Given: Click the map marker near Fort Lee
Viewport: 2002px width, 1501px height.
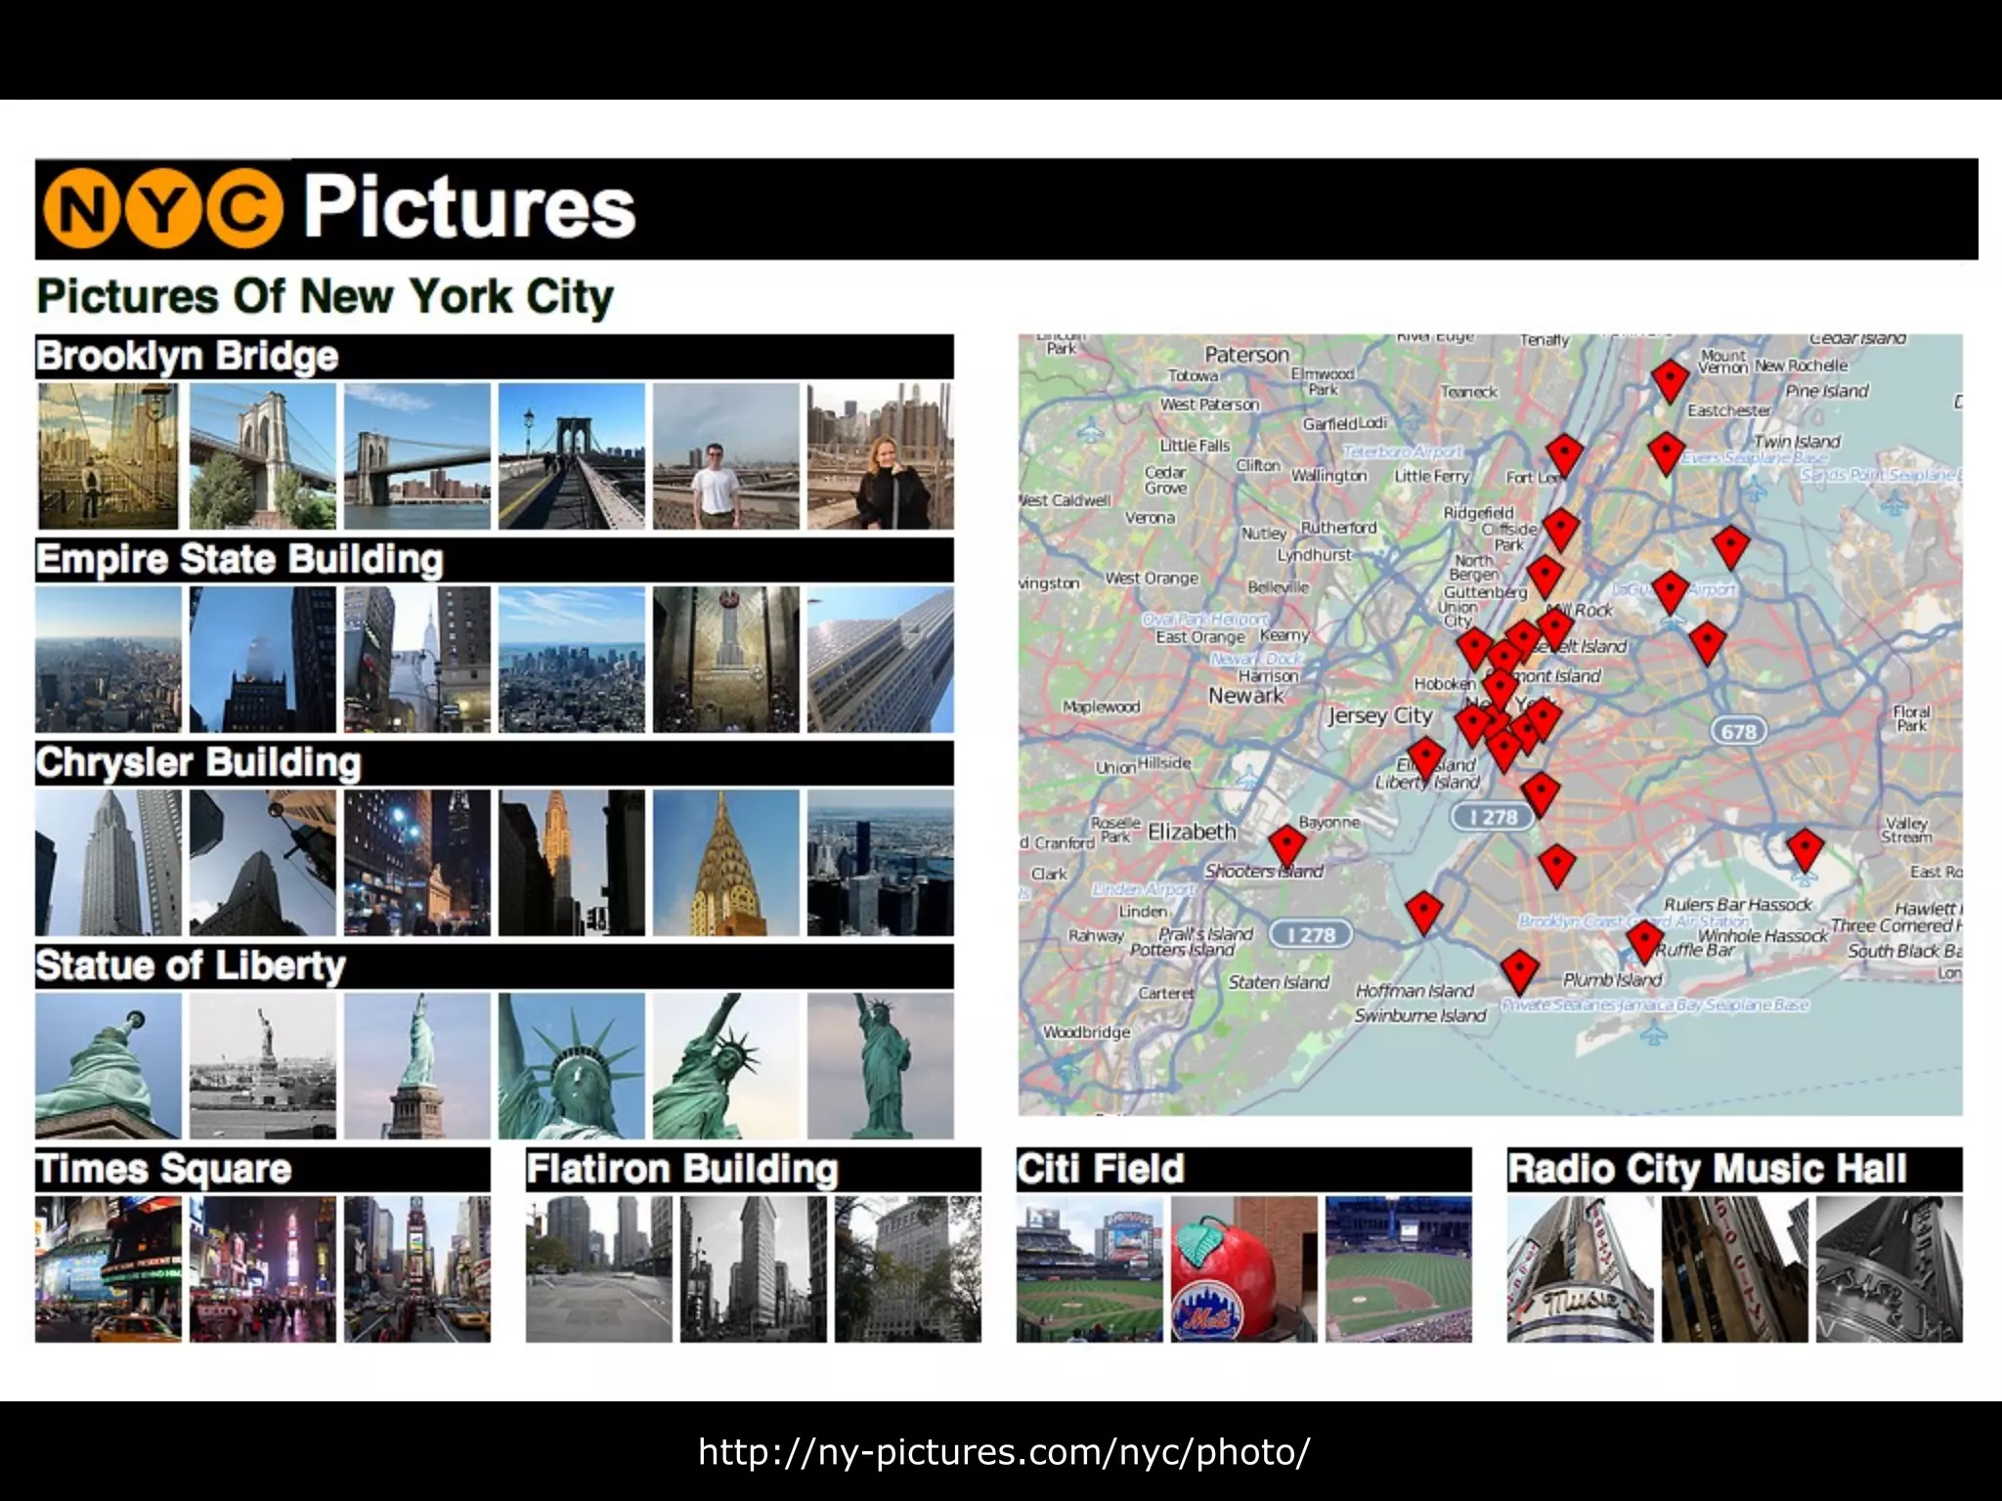Looking at the screenshot, I should point(1565,454).
